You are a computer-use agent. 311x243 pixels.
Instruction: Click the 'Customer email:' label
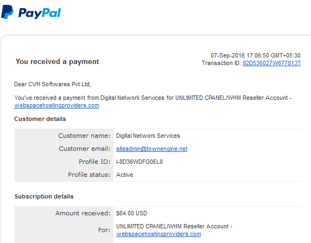[x=85, y=149]
